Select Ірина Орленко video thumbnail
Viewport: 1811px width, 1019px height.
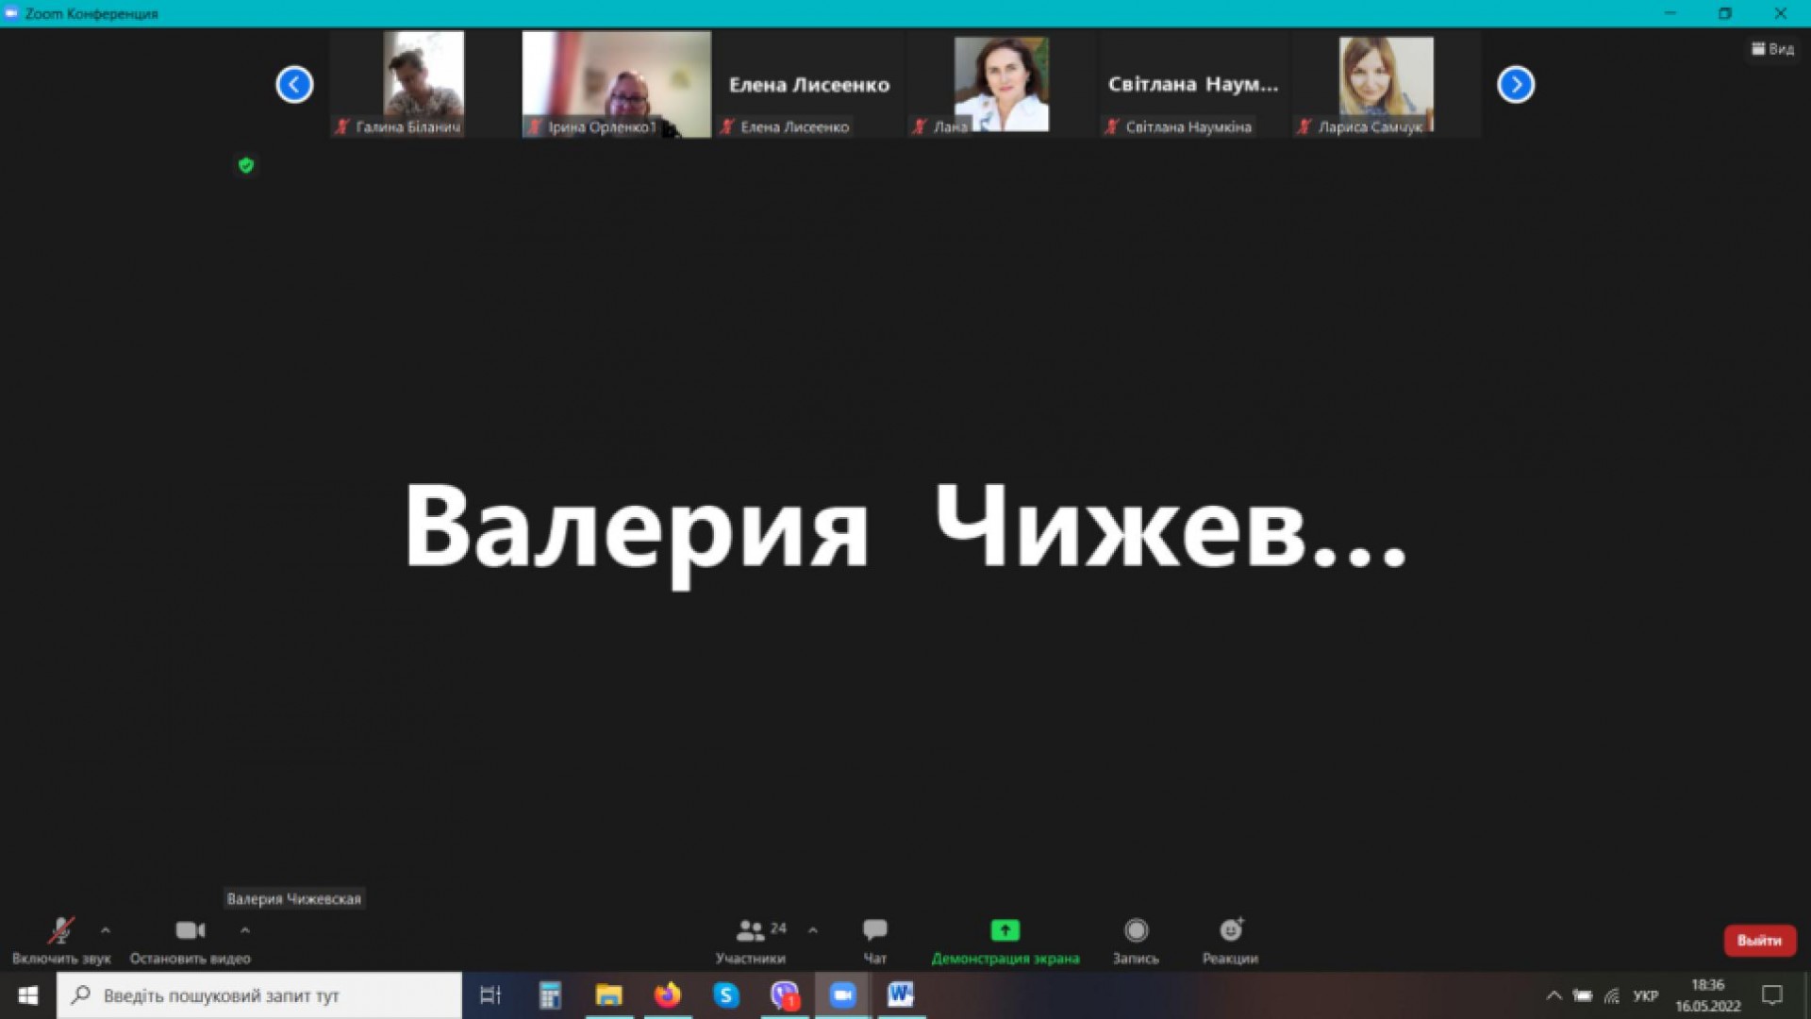click(x=616, y=84)
